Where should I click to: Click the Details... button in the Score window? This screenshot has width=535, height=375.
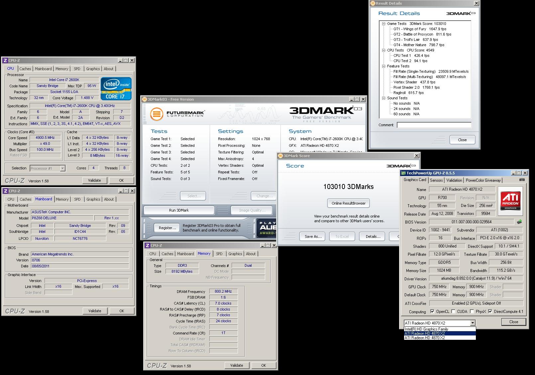[x=373, y=236]
